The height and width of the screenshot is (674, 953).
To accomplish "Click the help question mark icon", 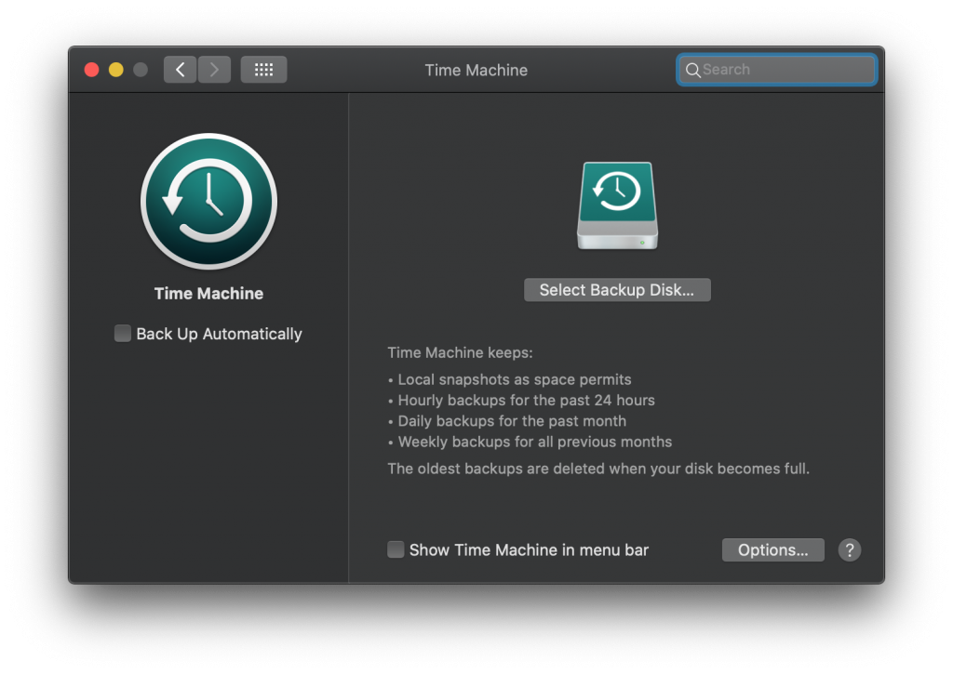I will pyautogui.click(x=849, y=549).
